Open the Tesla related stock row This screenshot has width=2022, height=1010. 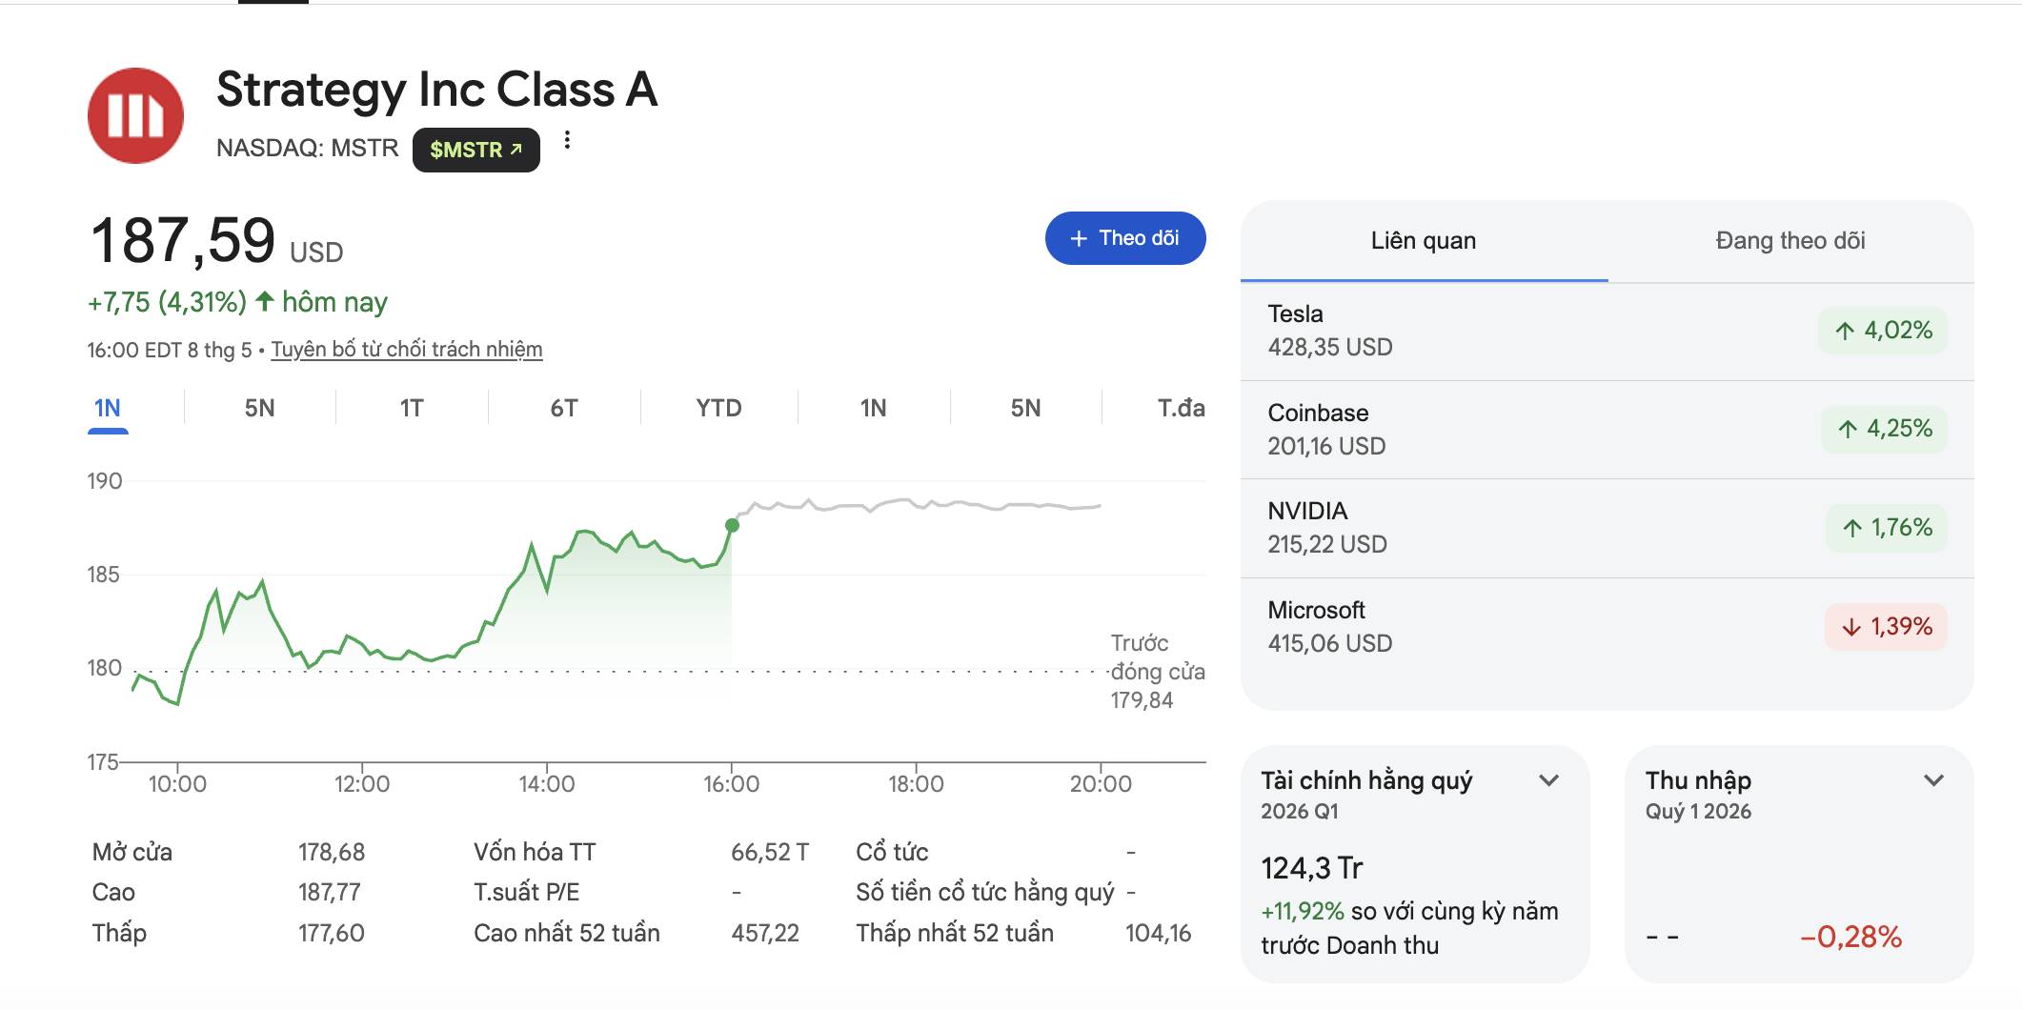pyautogui.click(x=1607, y=331)
